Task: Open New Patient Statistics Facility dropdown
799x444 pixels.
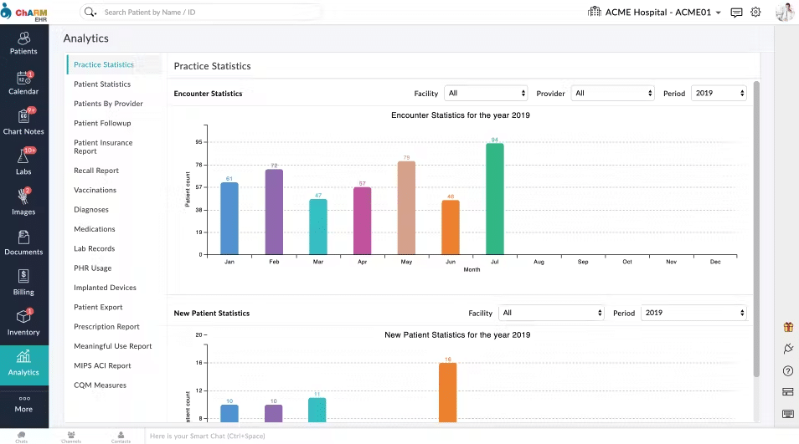Action: (551, 313)
